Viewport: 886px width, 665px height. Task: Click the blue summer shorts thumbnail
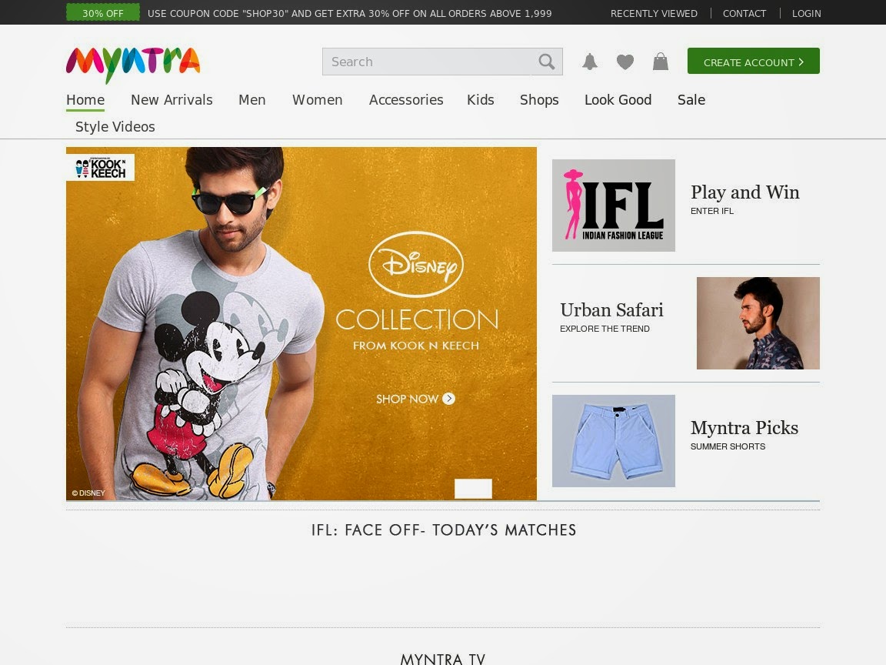(x=614, y=441)
